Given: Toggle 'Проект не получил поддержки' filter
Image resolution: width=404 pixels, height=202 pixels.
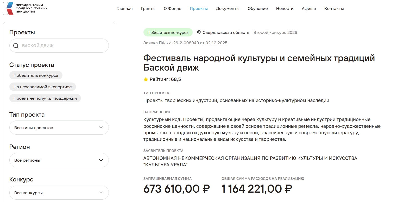Looking at the screenshot, I should coord(45,98).
